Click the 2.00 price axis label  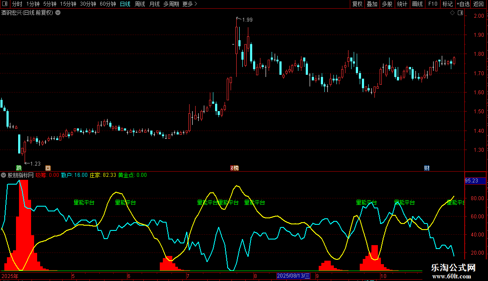478,16
